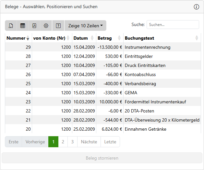Sort table by Betrag column header
Viewport: 204px width, 170px height.
click(105, 38)
